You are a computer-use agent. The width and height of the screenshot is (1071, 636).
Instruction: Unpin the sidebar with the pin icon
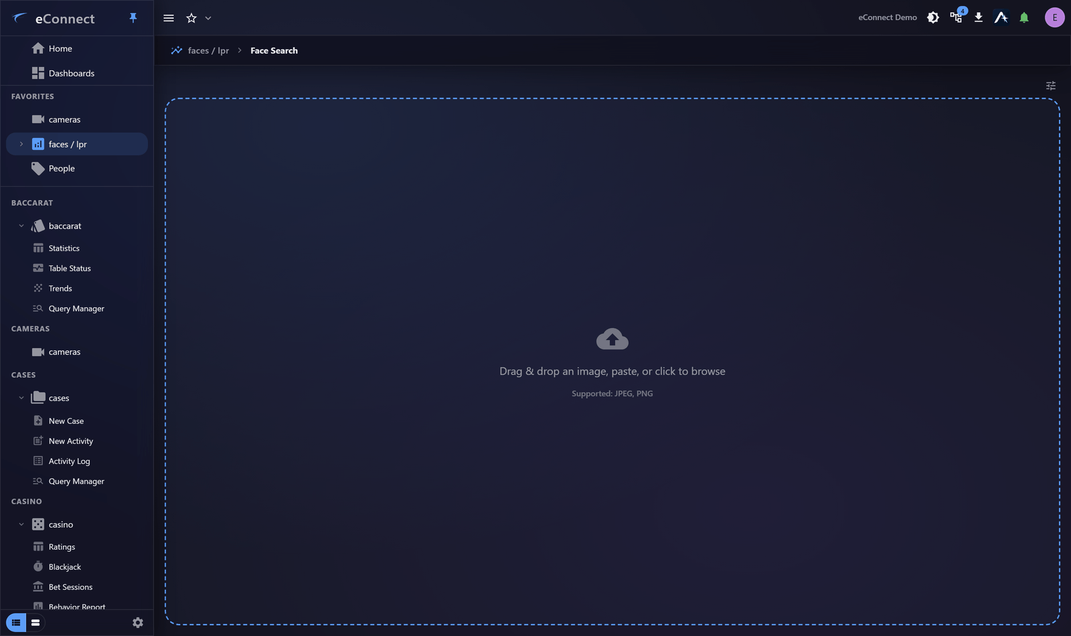pyautogui.click(x=133, y=18)
